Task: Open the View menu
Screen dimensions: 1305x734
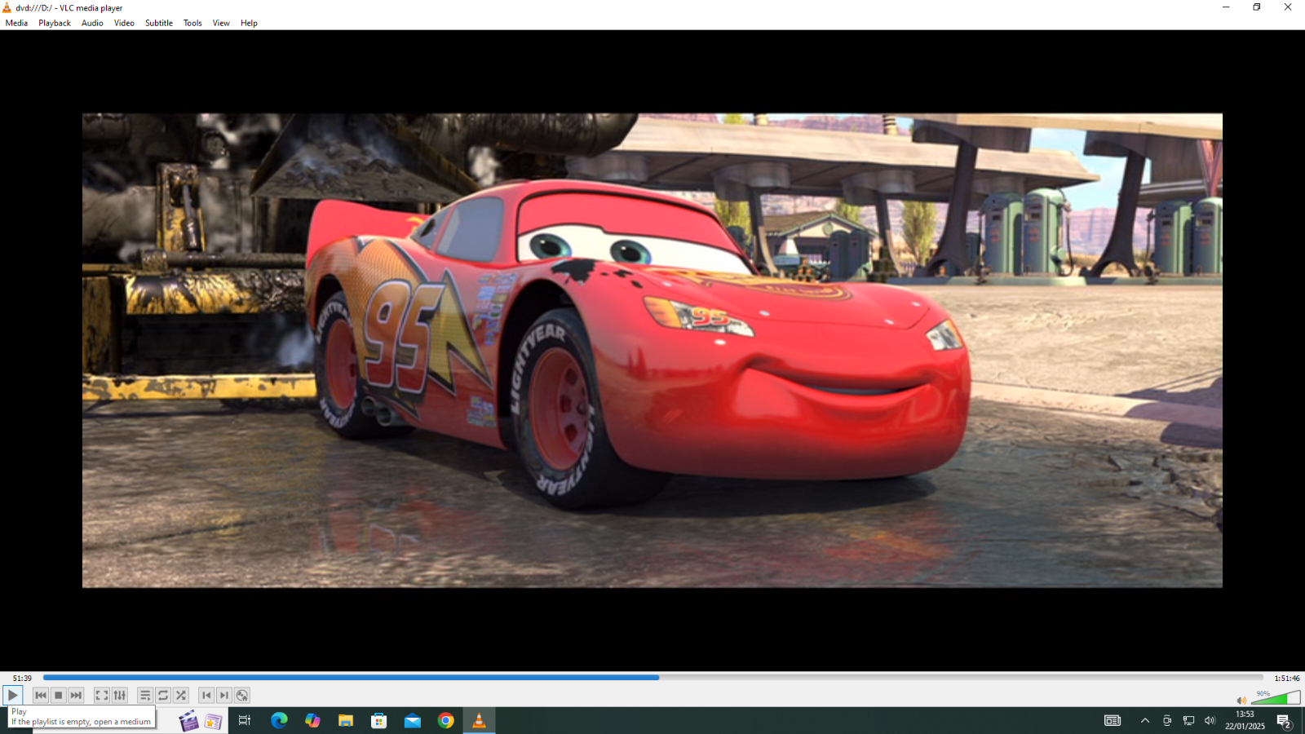Action: point(221,23)
